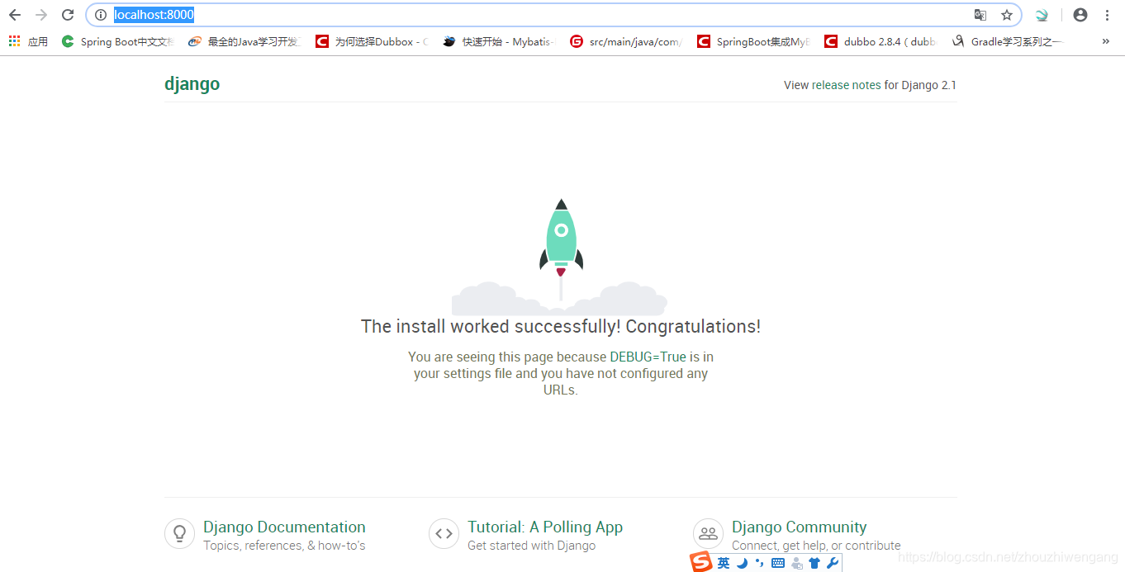Click the Sogou input method S logo
This screenshot has height=572, width=1125.
[x=701, y=562]
